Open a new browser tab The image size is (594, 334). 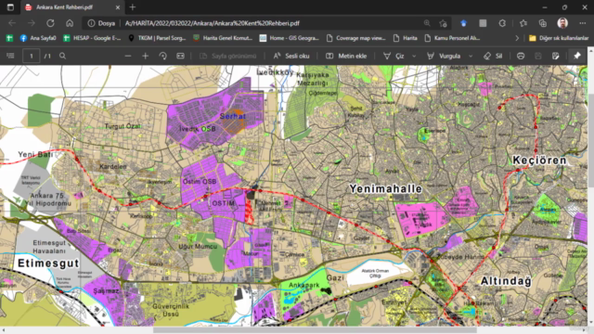pyautogui.click(x=132, y=7)
